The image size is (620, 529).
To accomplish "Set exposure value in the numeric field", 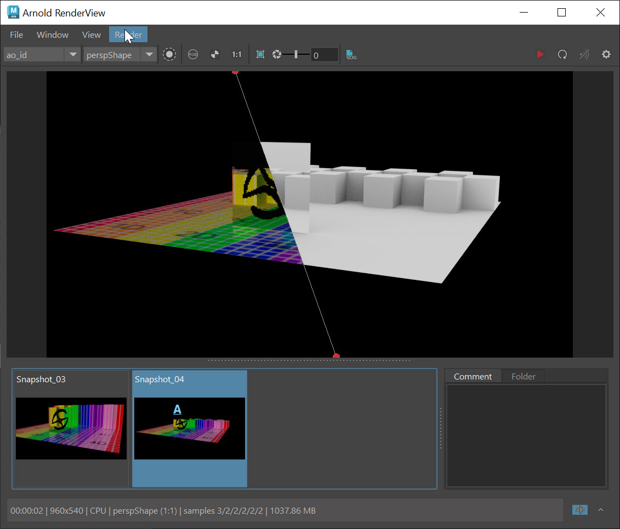I will click(x=324, y=54).
